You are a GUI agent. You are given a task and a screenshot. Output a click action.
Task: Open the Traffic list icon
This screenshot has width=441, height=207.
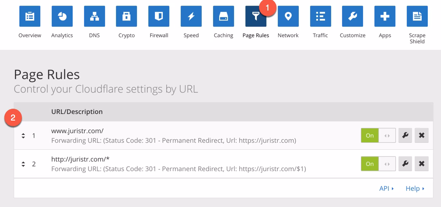[320, 17]
